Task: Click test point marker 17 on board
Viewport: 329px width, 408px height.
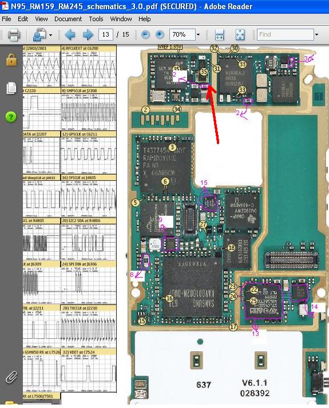Action: click(x=233, y=327)
